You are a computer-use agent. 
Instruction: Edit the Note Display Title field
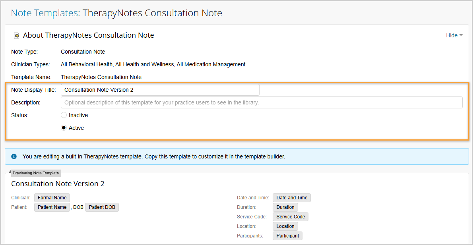160,90
